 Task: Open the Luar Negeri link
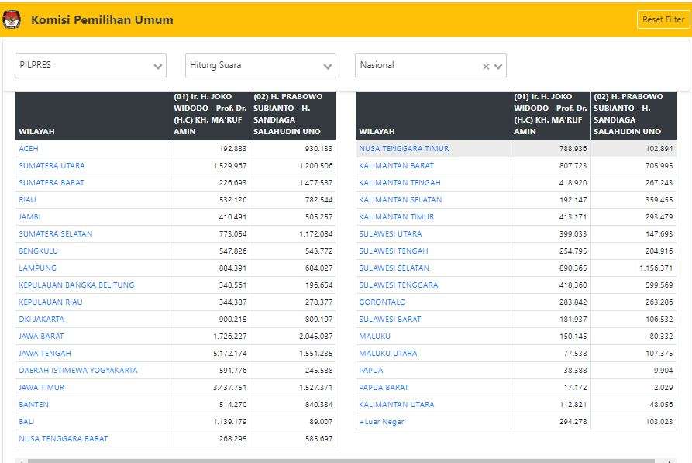[383, 421]
